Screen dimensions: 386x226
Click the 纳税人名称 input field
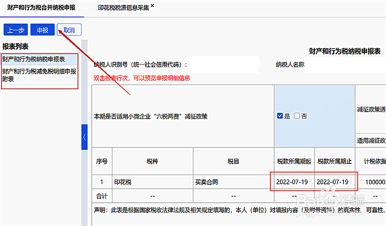tap(345, 65)
